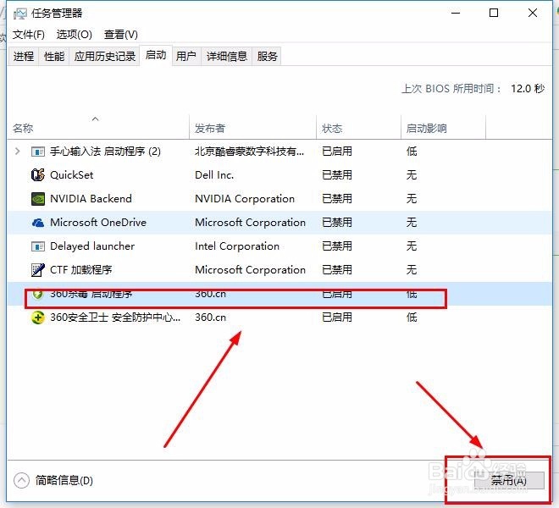
Task: Click the Delayed launcher icon
Action: click(38, 246)
